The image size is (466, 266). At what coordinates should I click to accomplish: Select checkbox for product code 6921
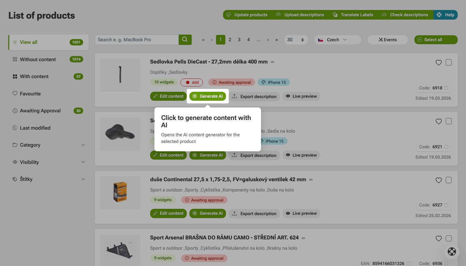449,121
